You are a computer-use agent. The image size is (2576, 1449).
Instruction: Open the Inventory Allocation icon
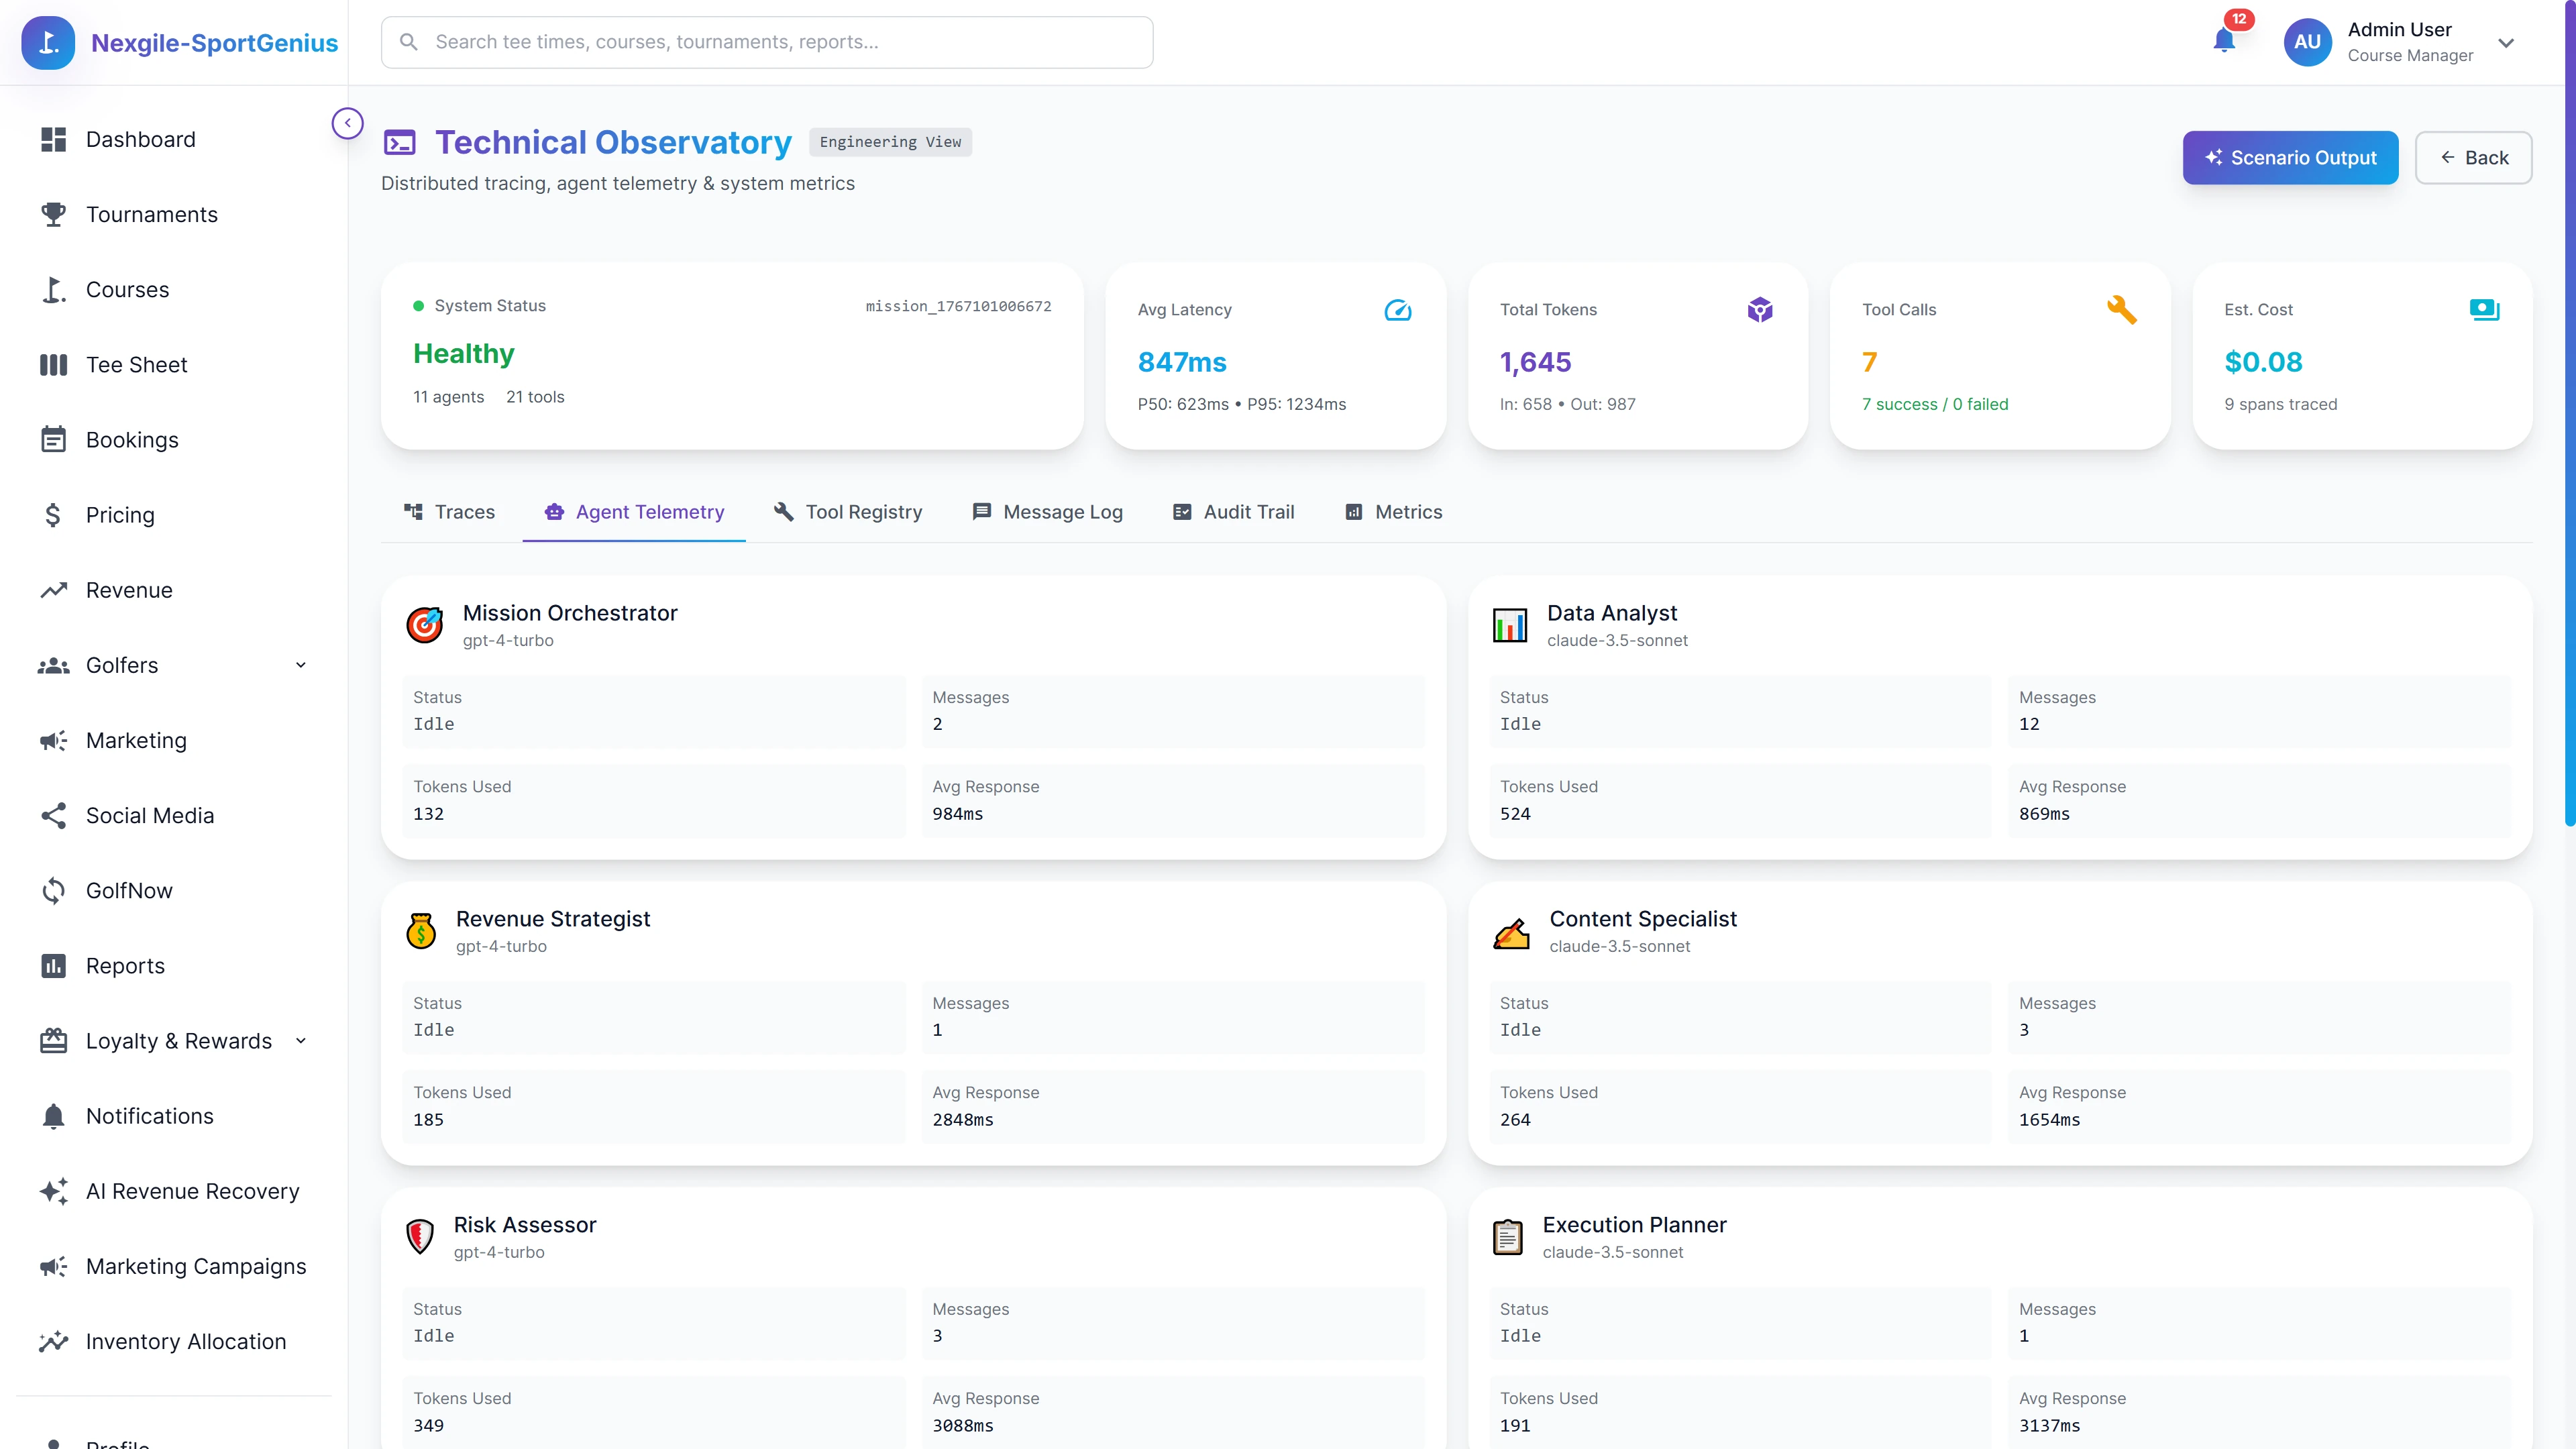click(x=53, y=1341)
